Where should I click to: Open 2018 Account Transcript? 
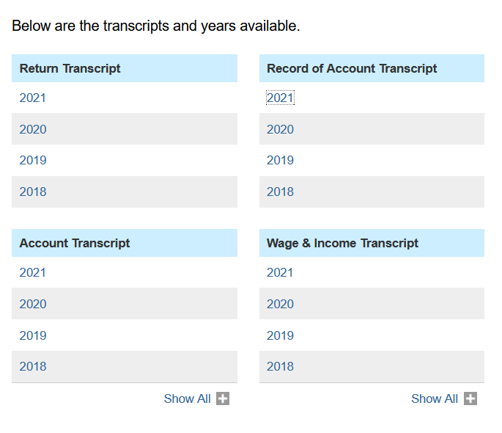(33, 366)
